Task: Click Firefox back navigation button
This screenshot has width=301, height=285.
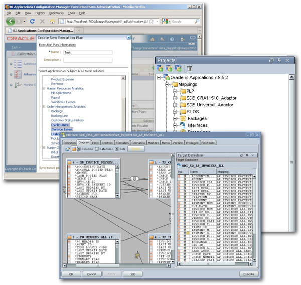Action: click(11, 21)
